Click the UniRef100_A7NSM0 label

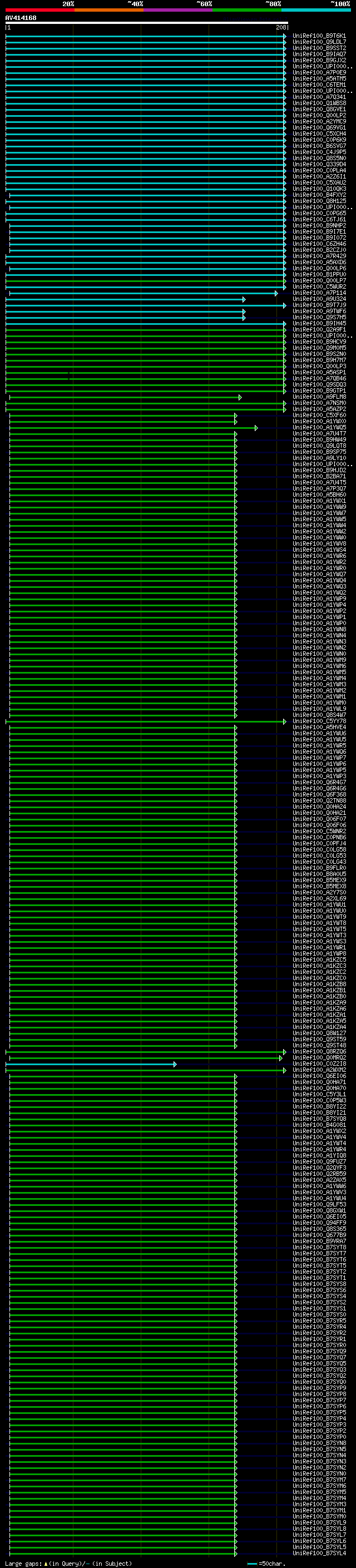pyautogui.click(x=319, y=403)
